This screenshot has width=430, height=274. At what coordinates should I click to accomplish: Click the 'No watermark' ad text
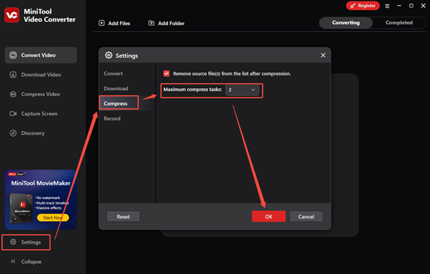[x=48, y=198]
